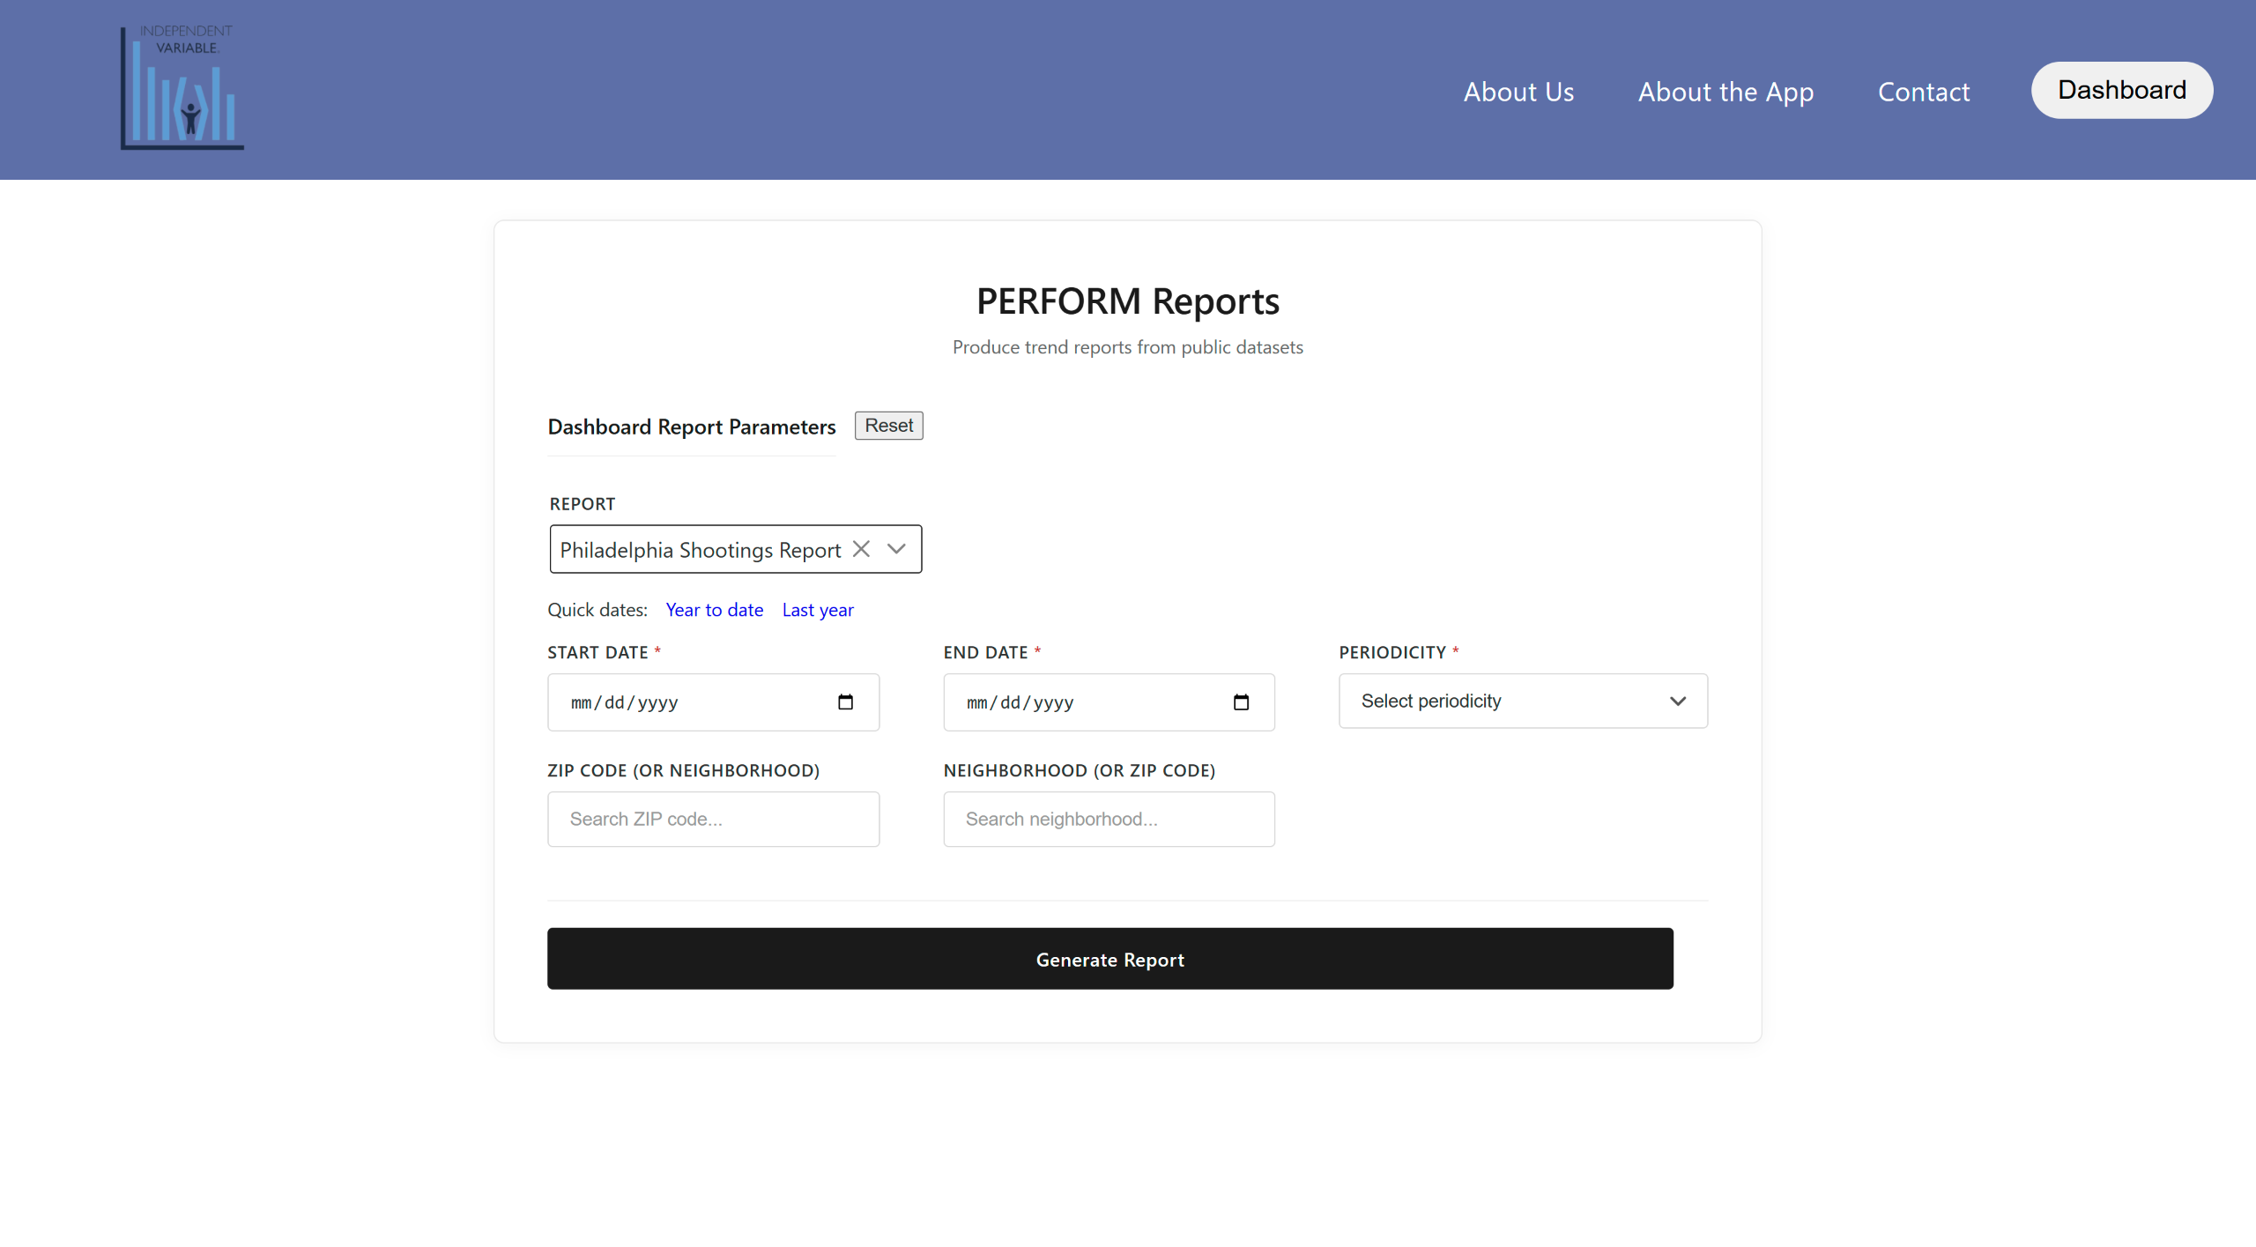
Task: Expand the Report dropdown chevron
Action: (x=896, y=549)
